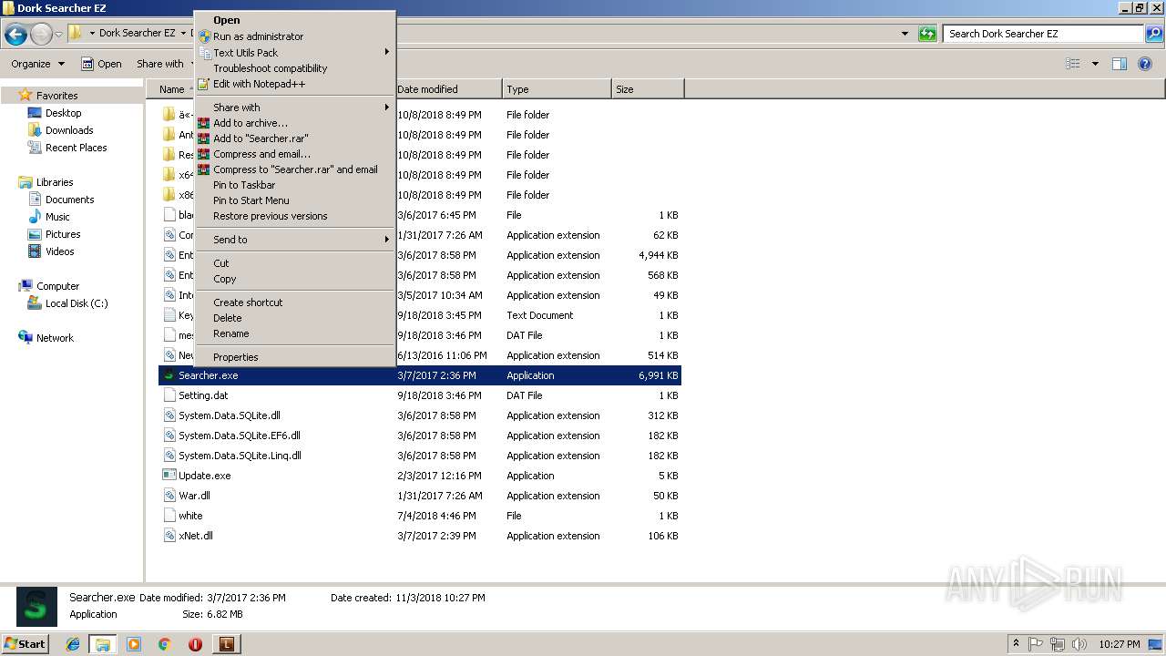This screenshot has height=656, width=1166.
Task: Choose Open in the context menu
Action: tap(296, 20)
